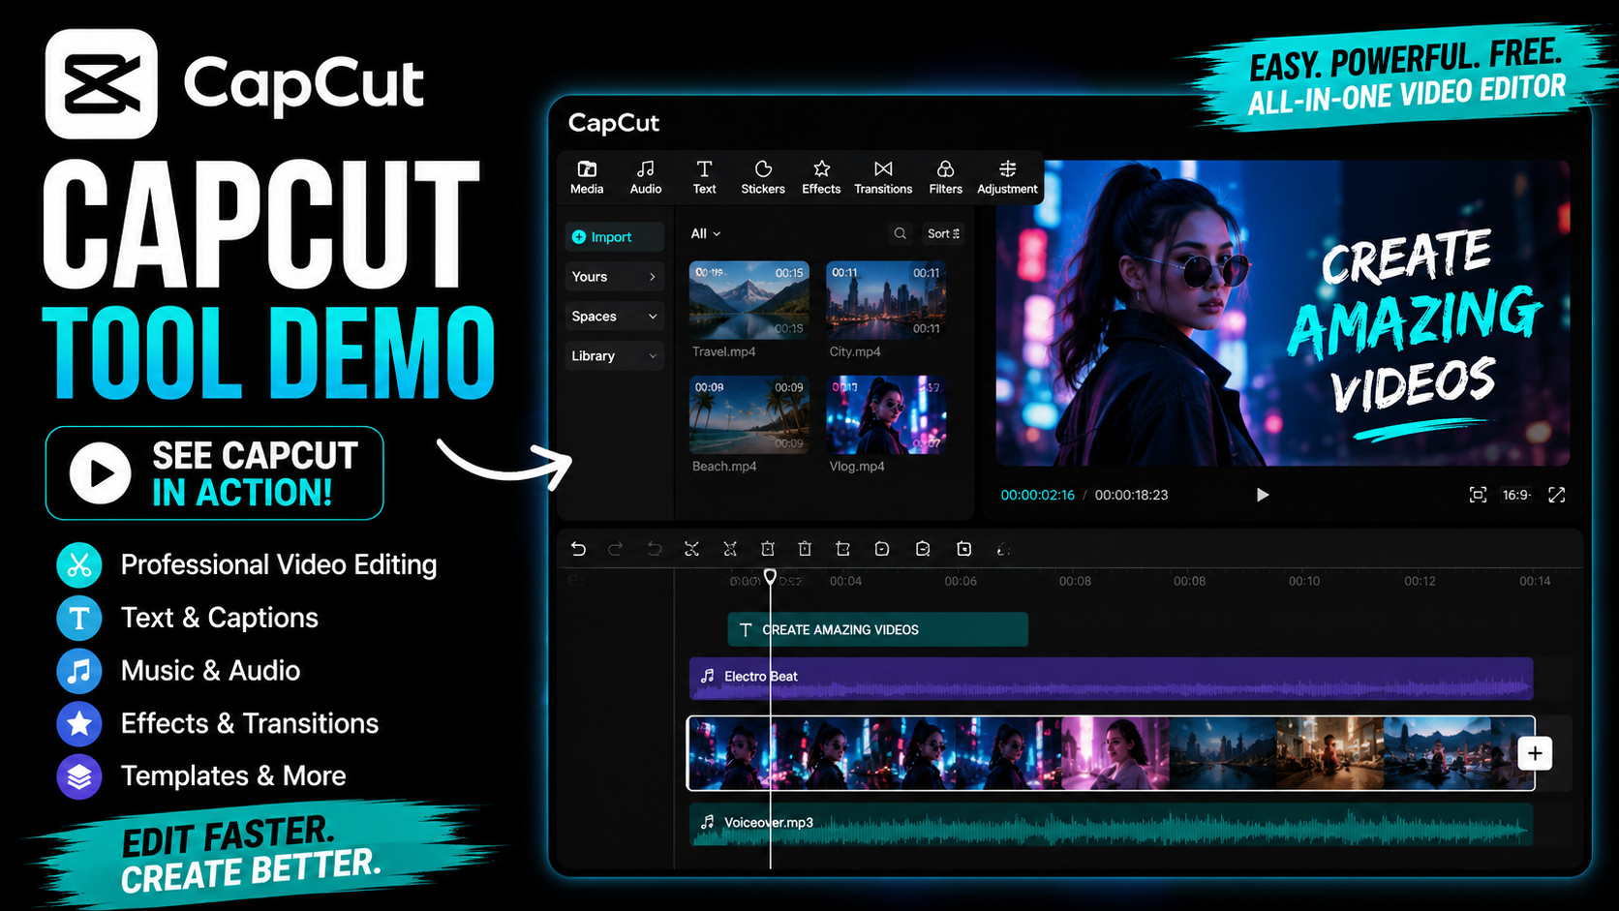Viewport: 1619px width, 911px height.
Task: Click the music note icon on Voiceover.mp3
Action: [x=708, y=822]
